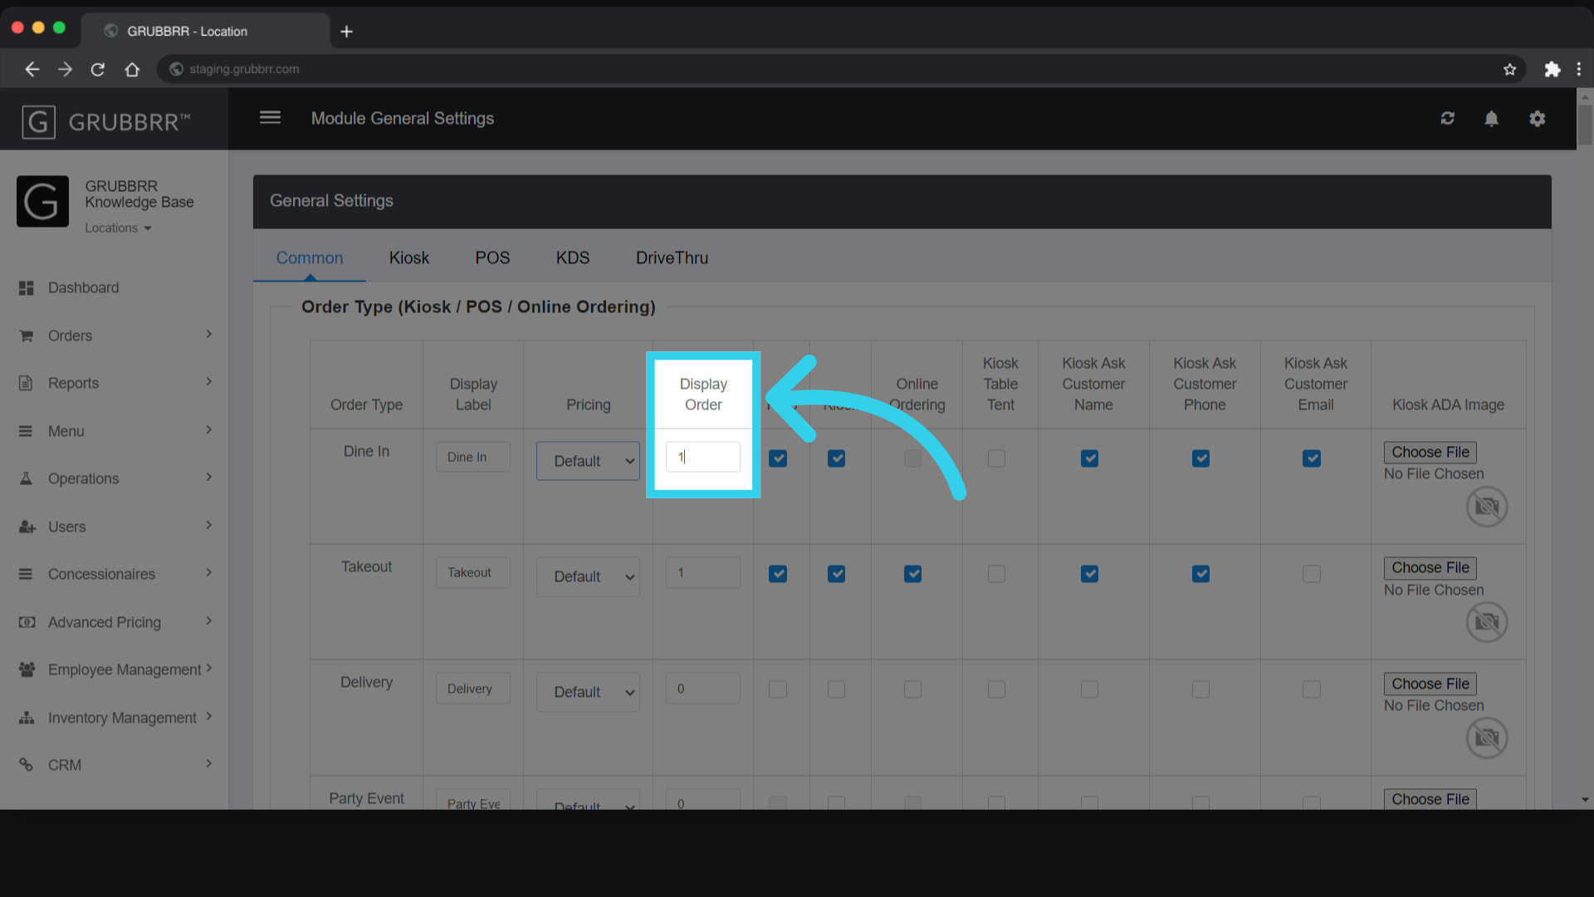This screenshot has width=1594, height=897.
Task: Expand the Users sidebar section
Action: [x=208, y=526]
